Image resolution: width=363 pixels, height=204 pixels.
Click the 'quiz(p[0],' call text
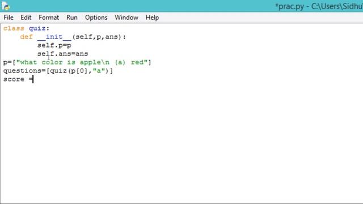pos(71,71)
